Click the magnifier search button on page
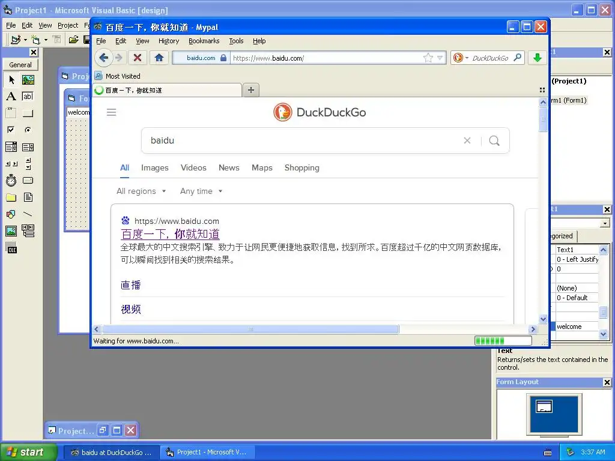 (x=494, y=140)
